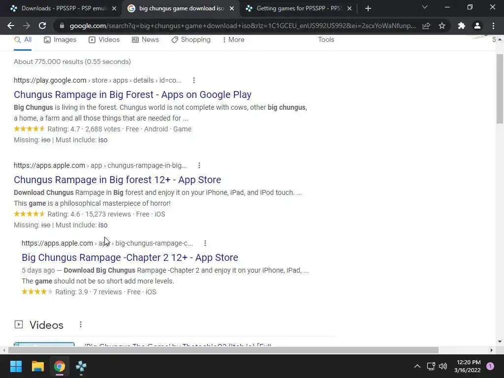Open the clock and calendar flyout
This screenshot has width=504, height=378.
click(469, 366)
